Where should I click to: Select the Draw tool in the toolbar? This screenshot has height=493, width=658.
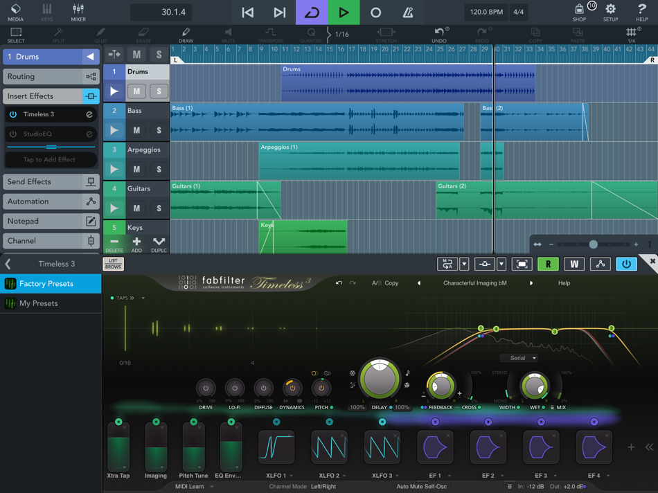186,33
